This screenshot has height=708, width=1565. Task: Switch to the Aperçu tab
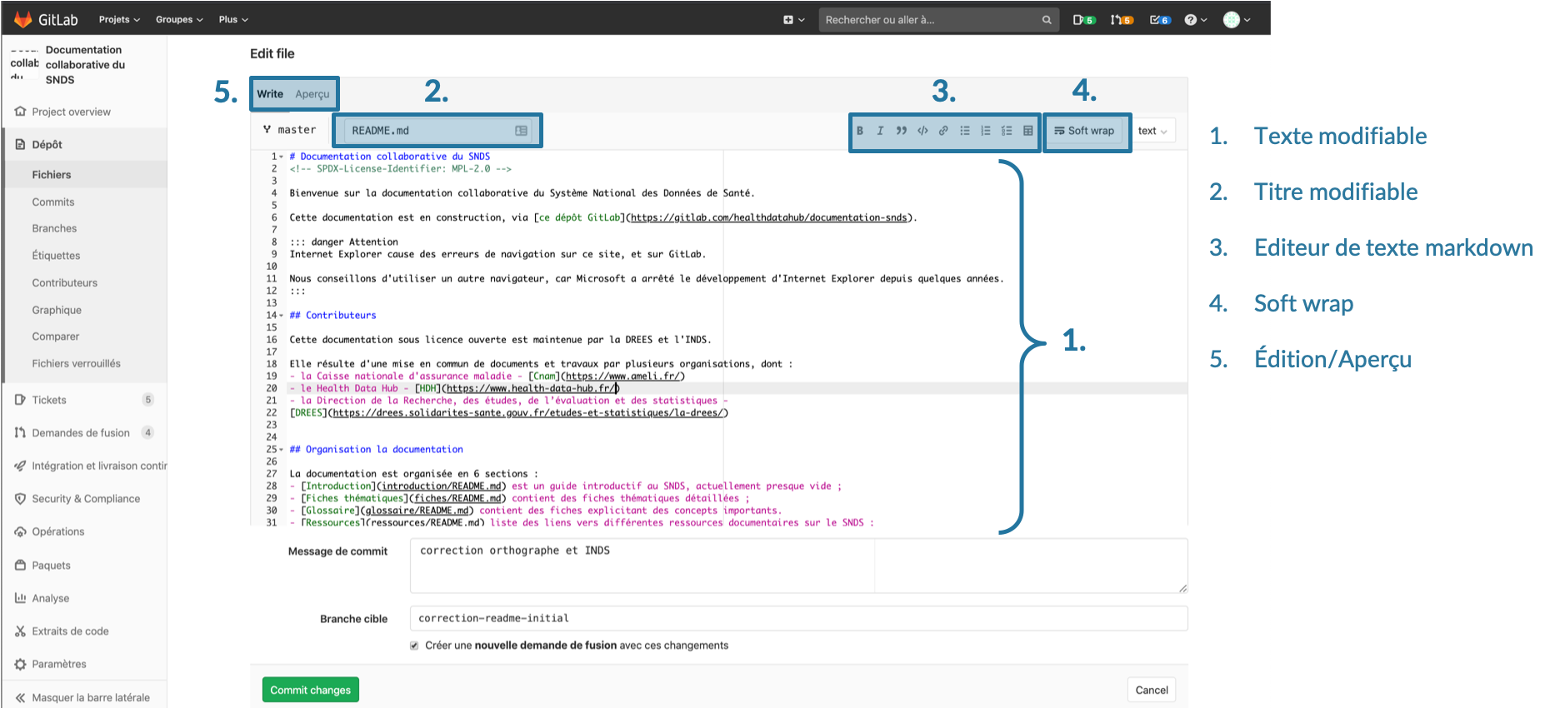312,94
